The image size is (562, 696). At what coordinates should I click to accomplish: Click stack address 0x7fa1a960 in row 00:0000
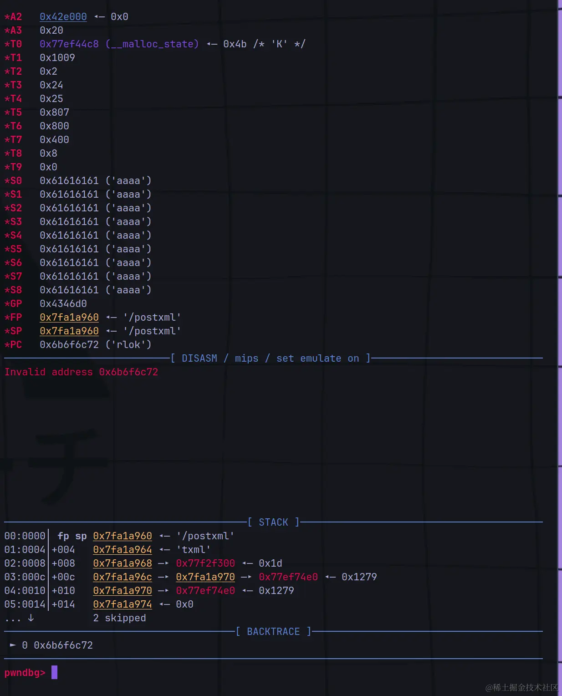coord(123,536)
